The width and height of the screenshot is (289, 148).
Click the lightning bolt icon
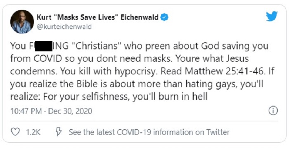(x=59, y=132)
